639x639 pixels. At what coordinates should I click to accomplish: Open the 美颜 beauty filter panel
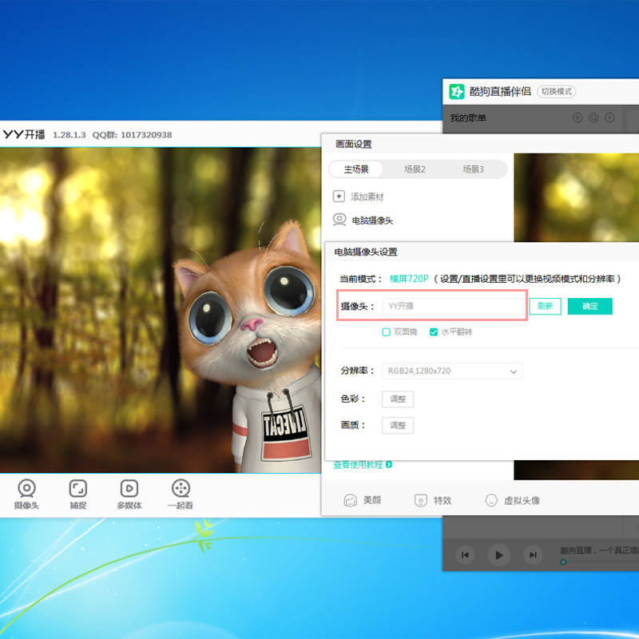click(x=362, y=500)
